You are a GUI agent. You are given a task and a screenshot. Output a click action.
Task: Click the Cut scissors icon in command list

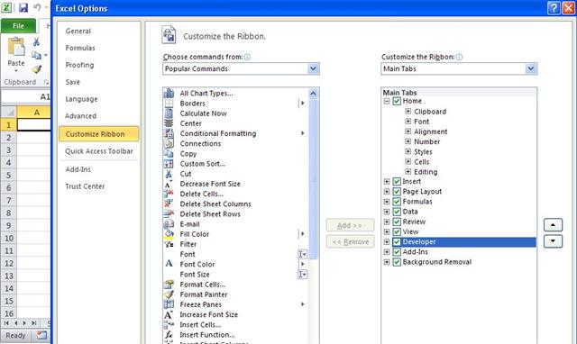(169, 174)
